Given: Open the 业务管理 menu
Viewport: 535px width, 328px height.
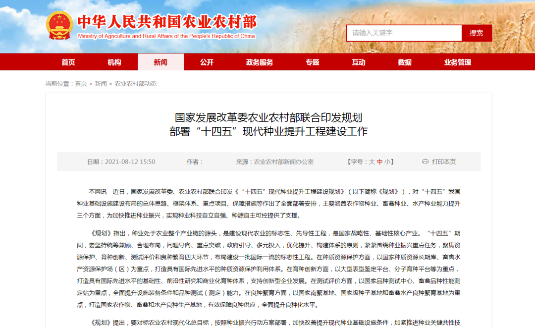Looking at the screenshot, I should (457, 62).
